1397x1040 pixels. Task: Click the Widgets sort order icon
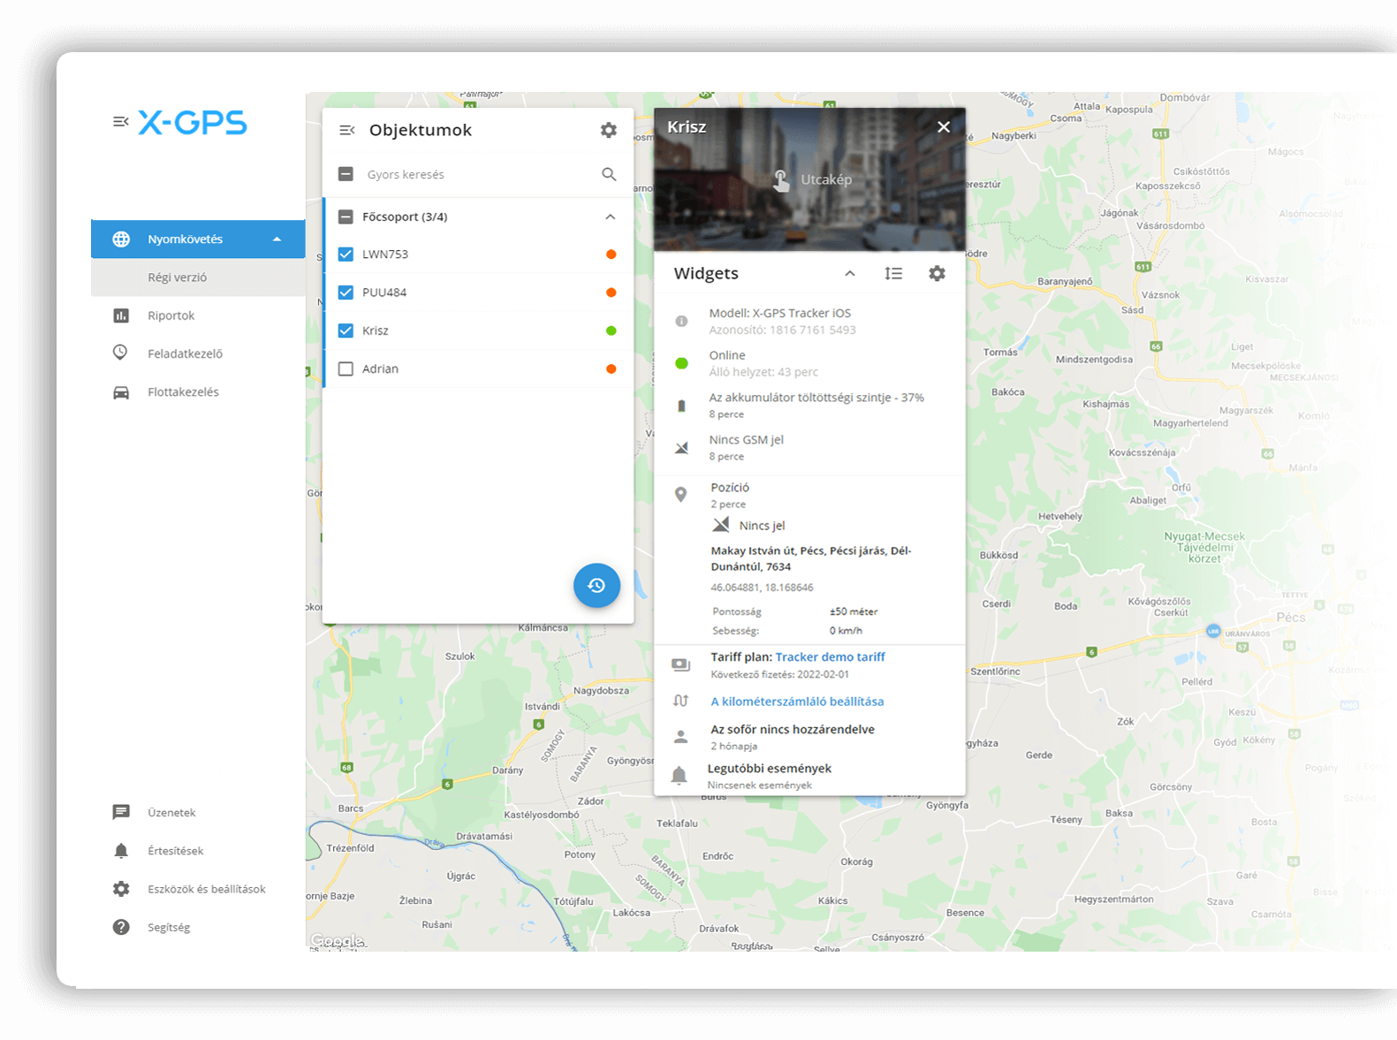[x=893, y=273]
